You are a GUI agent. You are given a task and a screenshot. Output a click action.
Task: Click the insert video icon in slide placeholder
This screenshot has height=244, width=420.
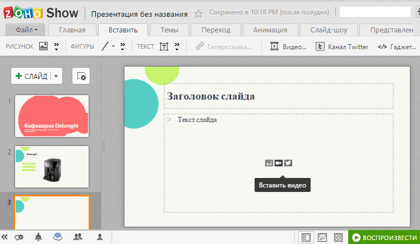coord(279,163)
